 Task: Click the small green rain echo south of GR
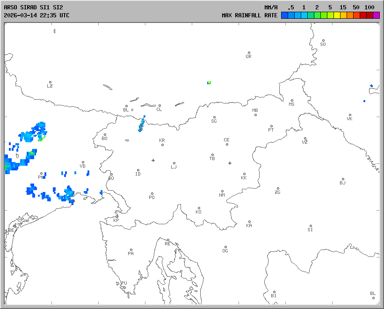pos(209,82)
